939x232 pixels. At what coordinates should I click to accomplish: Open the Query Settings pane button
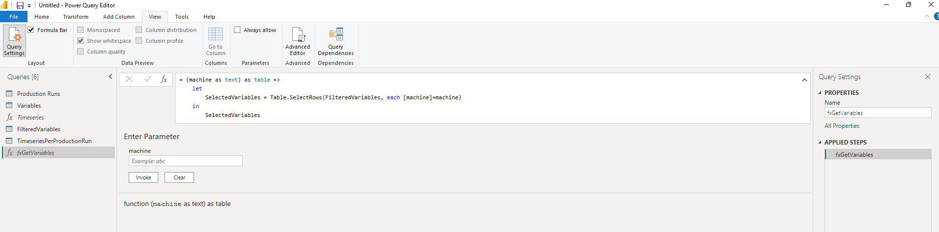pos(14,41)
